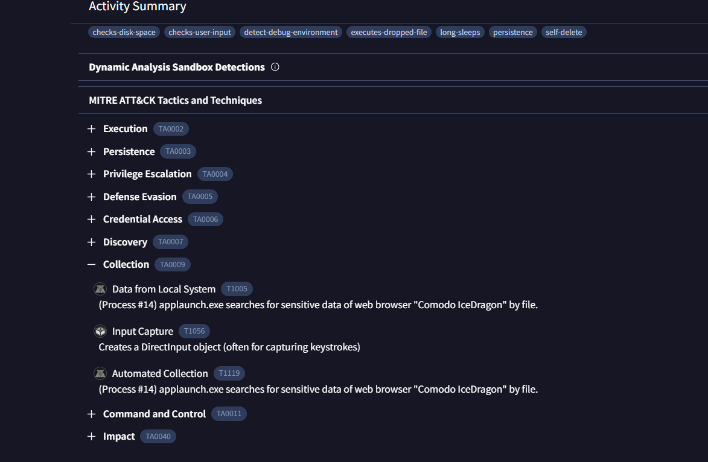Collapse the Collection tactic
This screenshot has width=708, height=462.
[92, 265]
